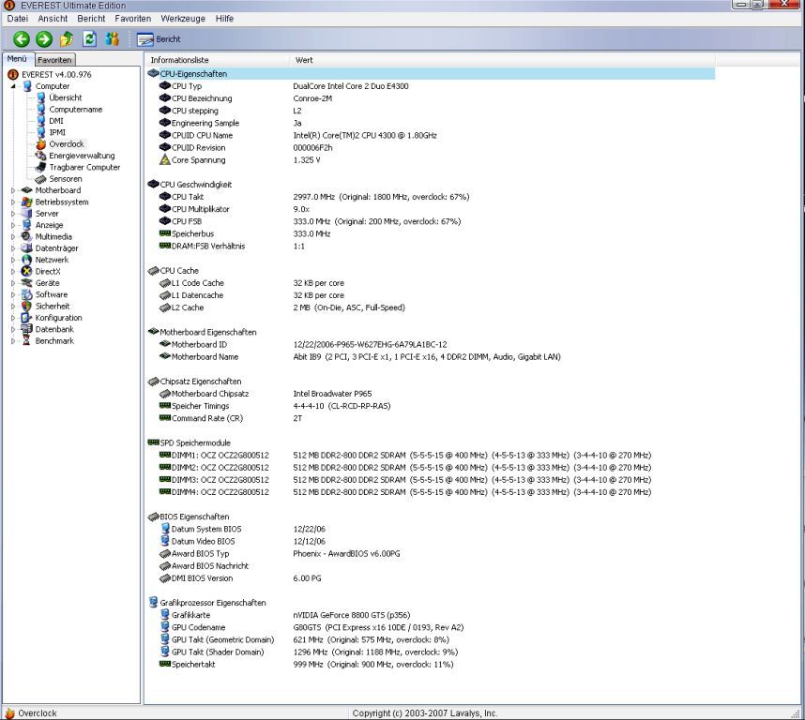Select the Übersicht tree icon
The width and height of the screenshot is (805, 720).
[41, 97]
